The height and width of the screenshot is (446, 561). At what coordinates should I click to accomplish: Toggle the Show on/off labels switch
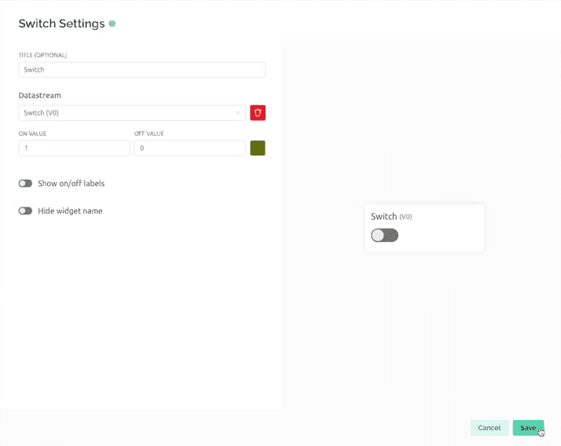(25, 183)
